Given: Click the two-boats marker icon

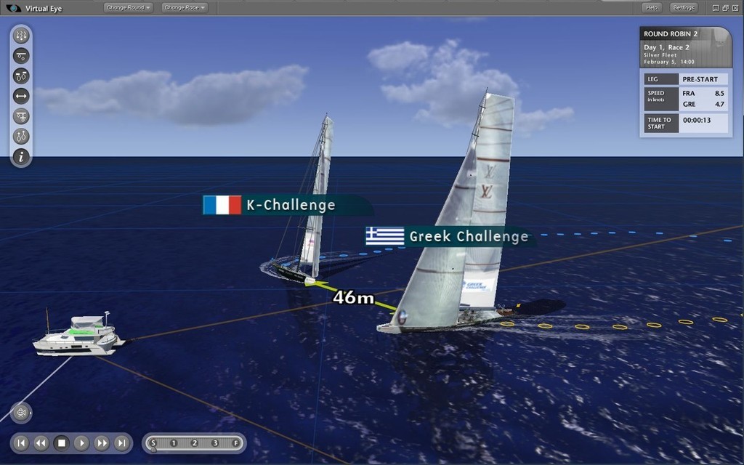Looking at the screenshot, I should pos(21,76).
